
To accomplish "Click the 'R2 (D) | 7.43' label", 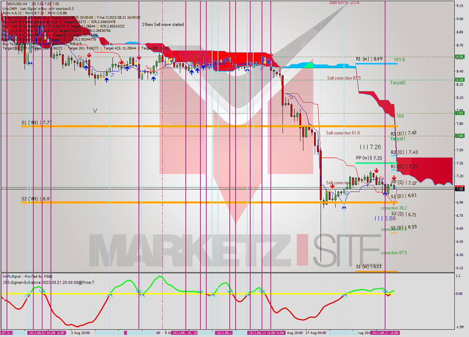I will (x=404, y=152).
